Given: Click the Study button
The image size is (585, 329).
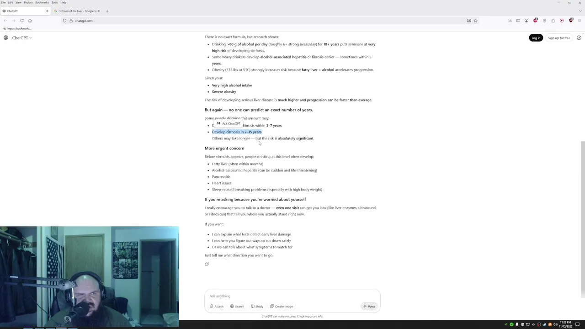Looking at the screenshot, I should 257,306.
